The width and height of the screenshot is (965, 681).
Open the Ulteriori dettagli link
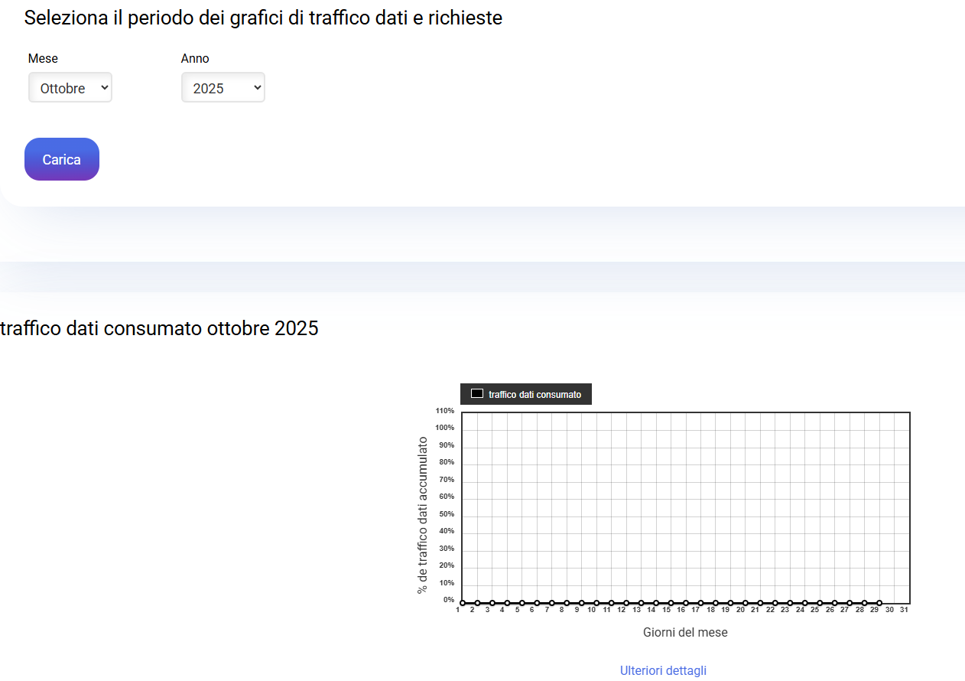[663, 670]
